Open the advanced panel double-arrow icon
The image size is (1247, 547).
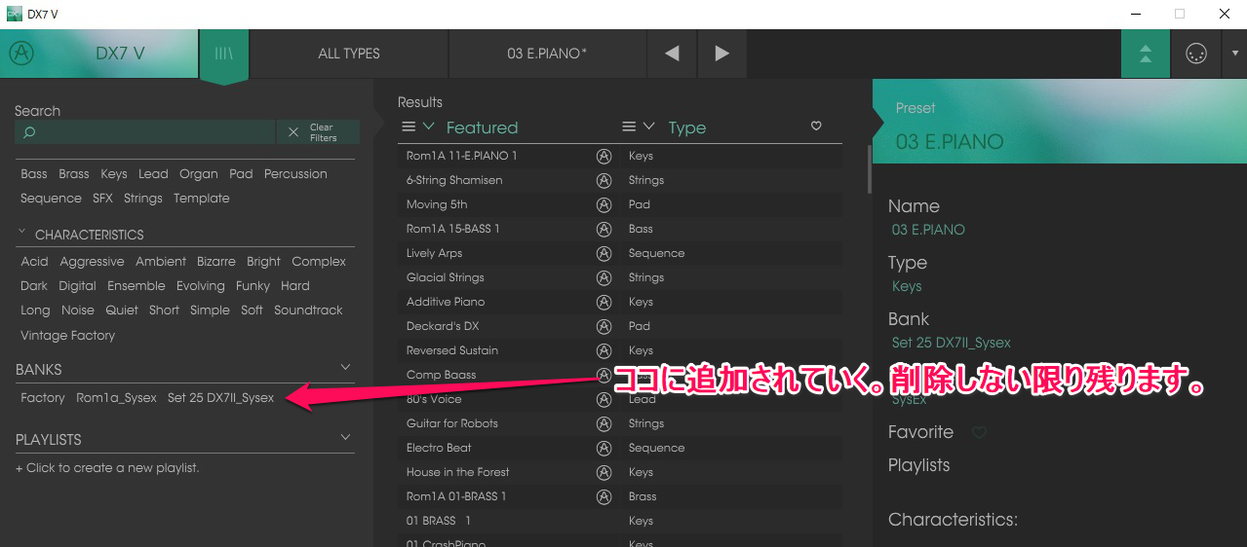coord(1146,54)
